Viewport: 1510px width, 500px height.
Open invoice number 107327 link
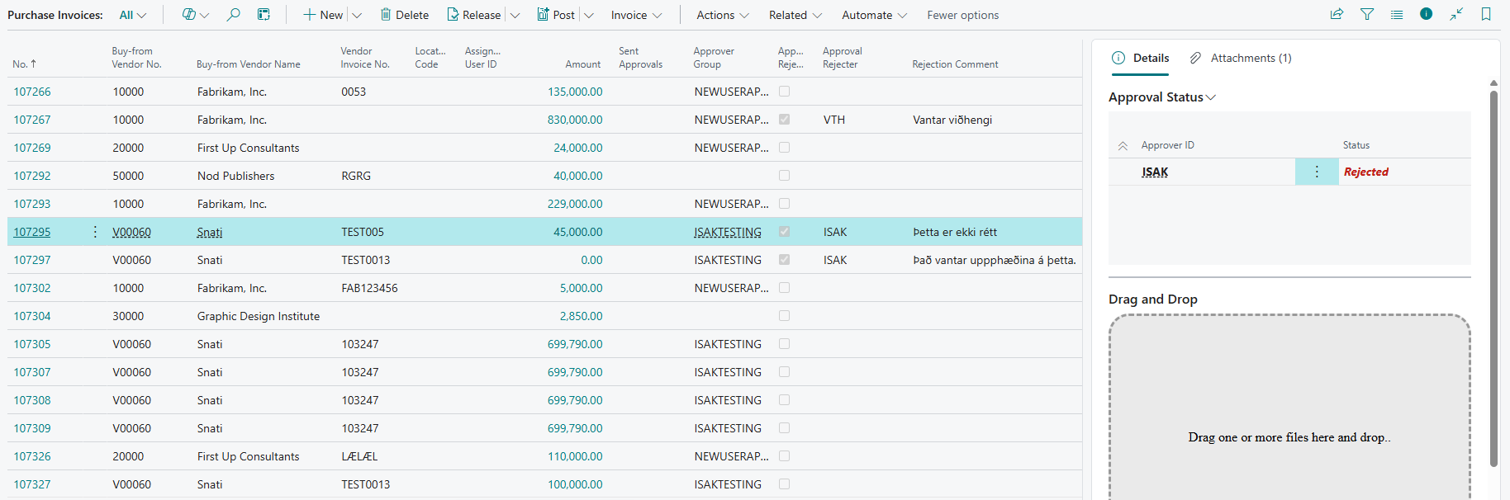32,484
